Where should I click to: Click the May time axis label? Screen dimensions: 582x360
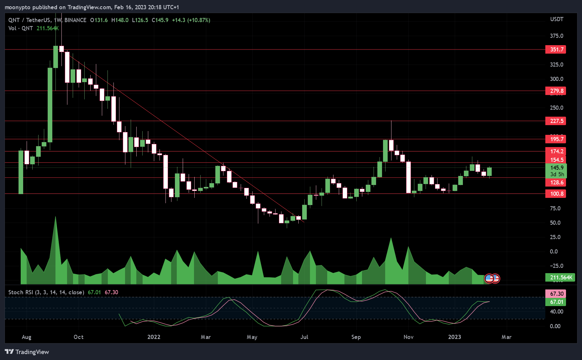[x=252, y=337]
